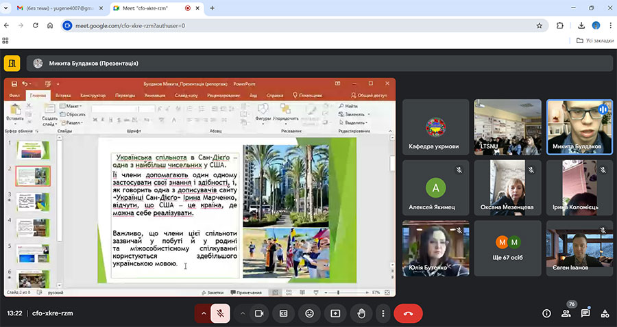This screenshot has width=617, height=327.
Task: Open the activities panel icon
Action: pos(605,313)
